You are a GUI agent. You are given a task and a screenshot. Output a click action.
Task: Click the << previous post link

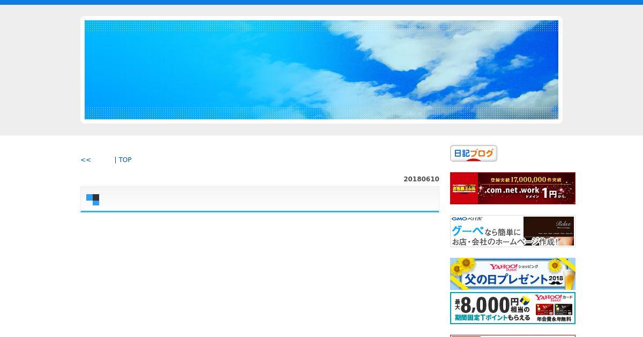[x=86, y=159]
